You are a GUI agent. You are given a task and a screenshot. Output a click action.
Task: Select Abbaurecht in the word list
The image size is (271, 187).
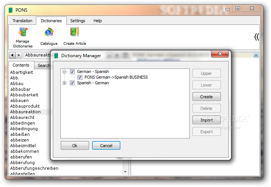coord(22,117)
